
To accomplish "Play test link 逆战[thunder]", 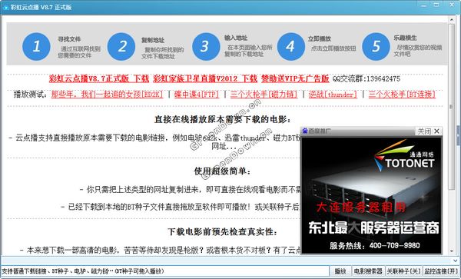I will 333,95.
